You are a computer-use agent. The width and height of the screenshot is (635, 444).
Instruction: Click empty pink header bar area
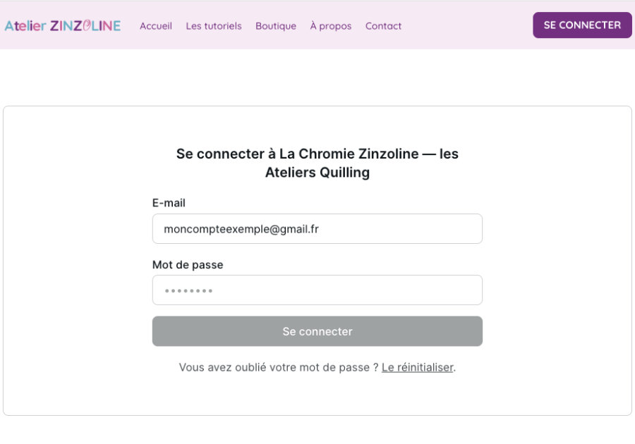point(466,25)
